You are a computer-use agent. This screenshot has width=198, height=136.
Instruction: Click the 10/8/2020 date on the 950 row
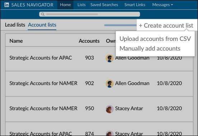(169, 108)
